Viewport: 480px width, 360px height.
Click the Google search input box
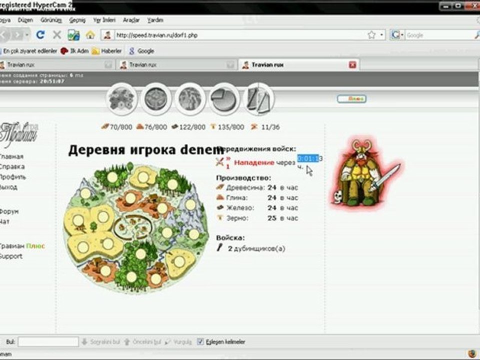(439, 35)
